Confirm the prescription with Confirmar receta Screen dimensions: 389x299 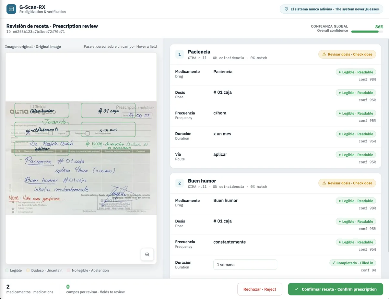336,289
